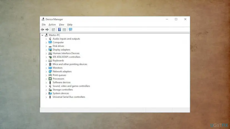Expand the Network adapters chevron
230x129 pixels.
[46, 72]
